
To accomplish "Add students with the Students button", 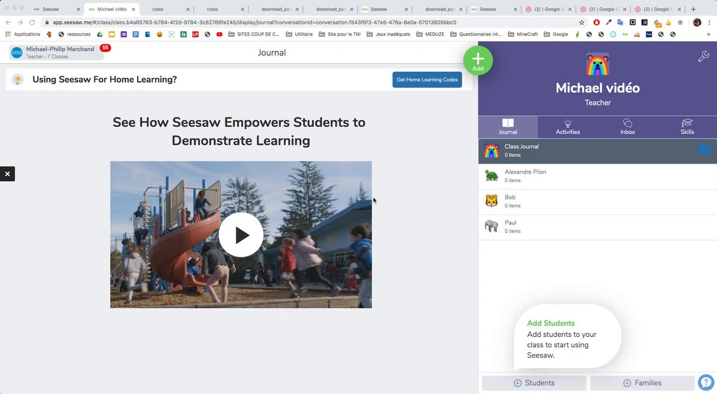I will (534, 383).
